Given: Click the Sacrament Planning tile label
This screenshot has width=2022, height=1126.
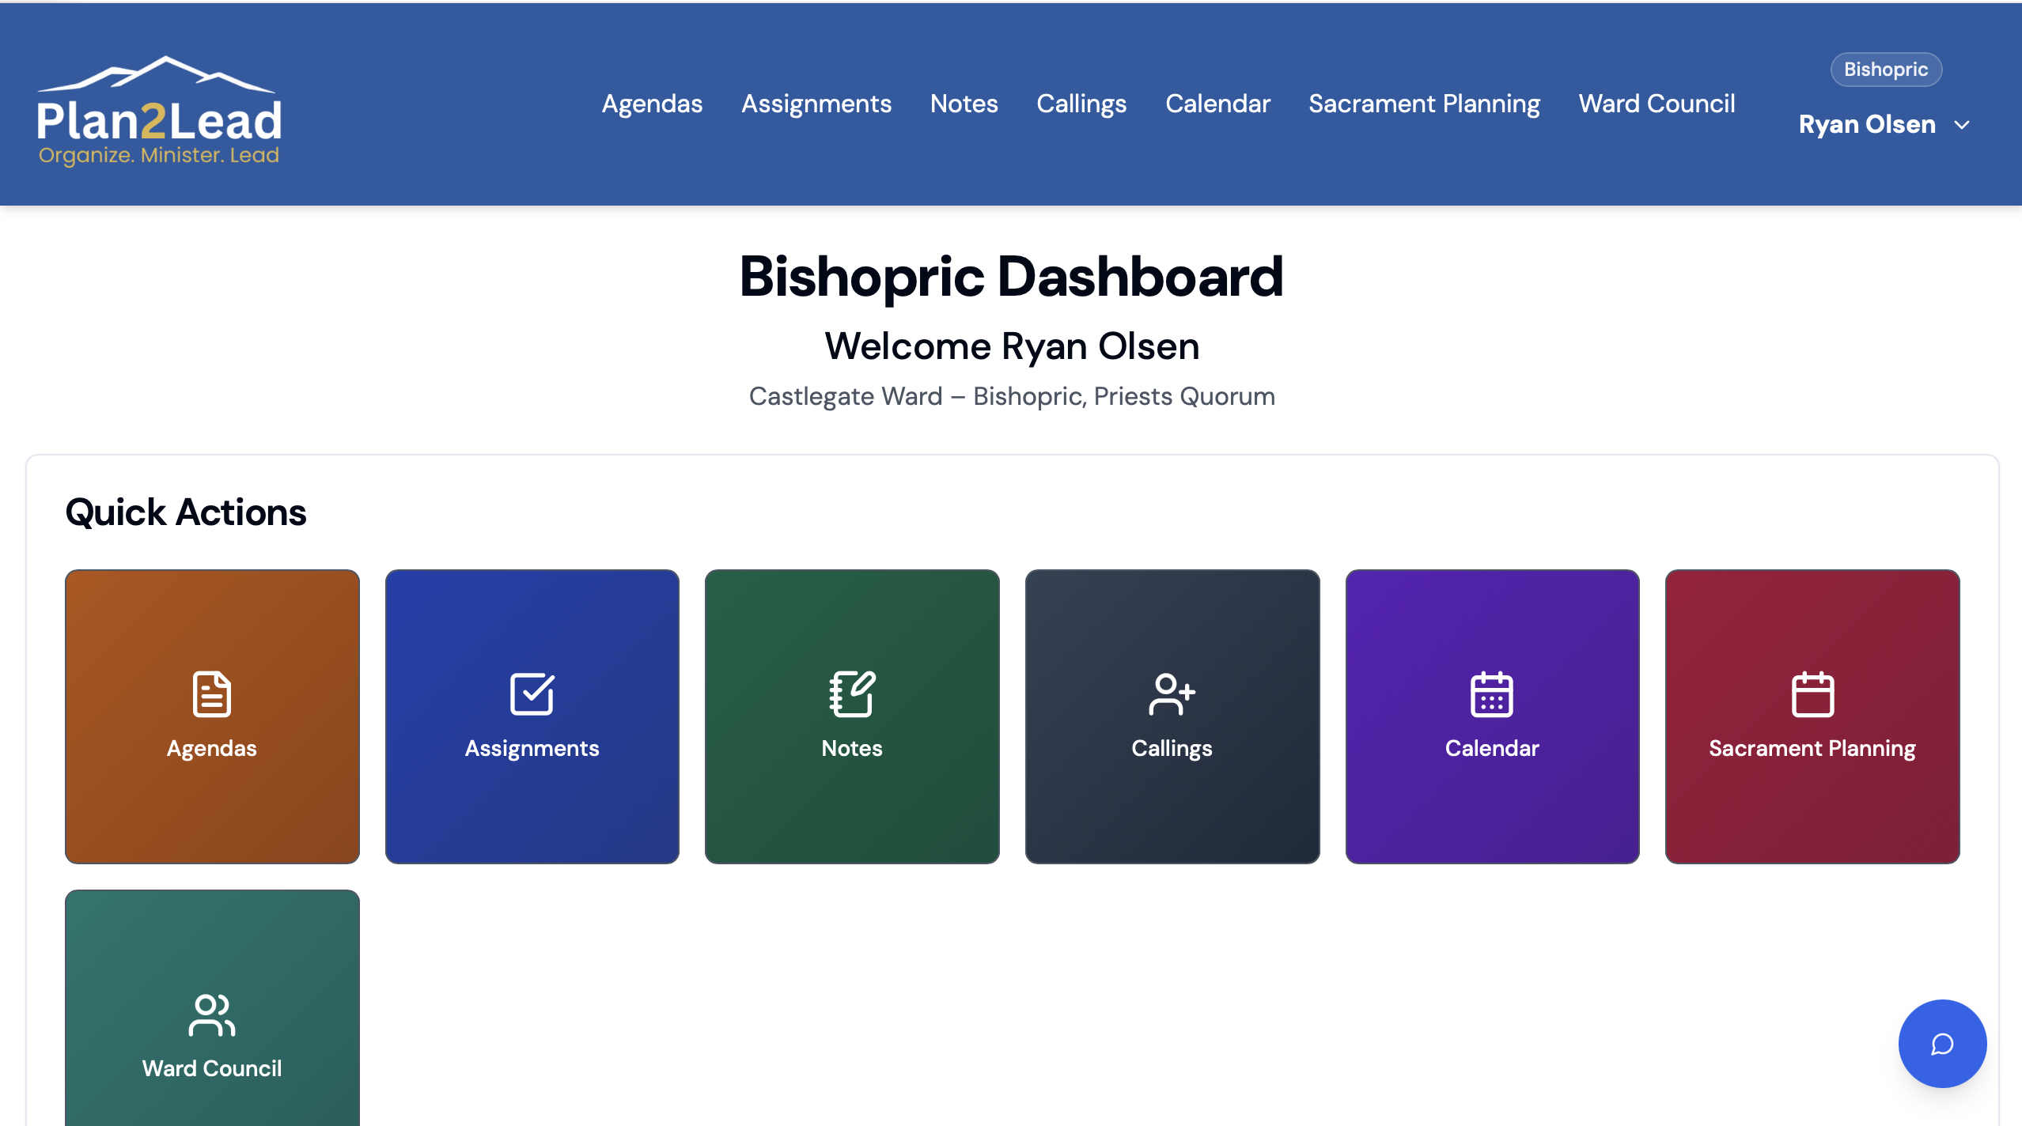Looking at the screenshot, I should pyautogui.click(x=1812, y=748).
